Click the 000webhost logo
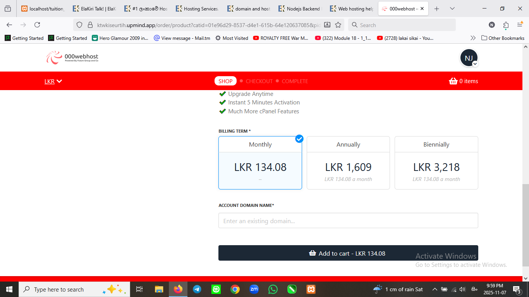 pos(72,58)
